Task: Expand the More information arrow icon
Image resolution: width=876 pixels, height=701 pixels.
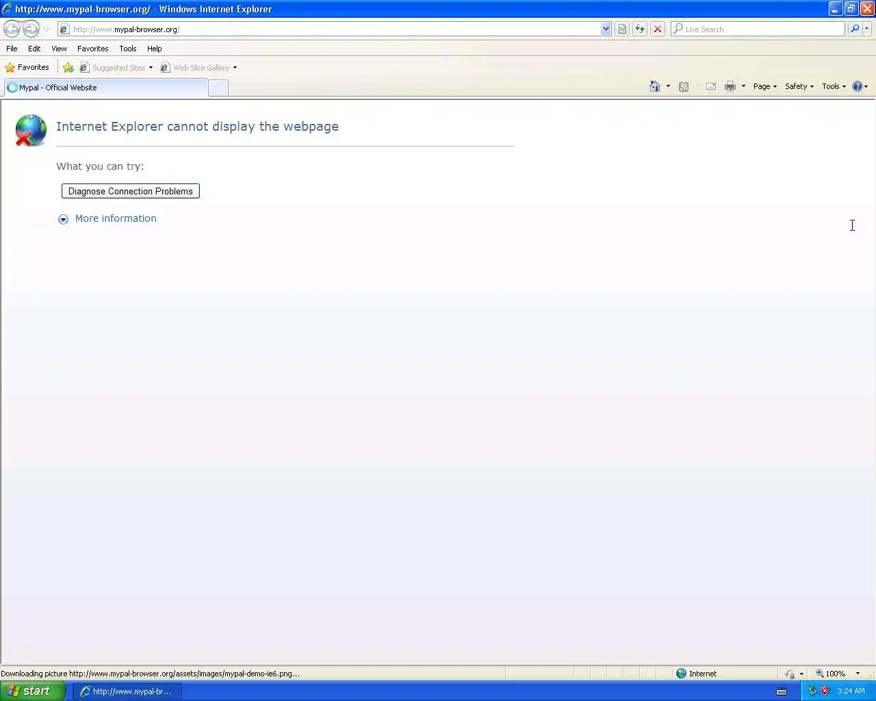Action: point(63,219)
